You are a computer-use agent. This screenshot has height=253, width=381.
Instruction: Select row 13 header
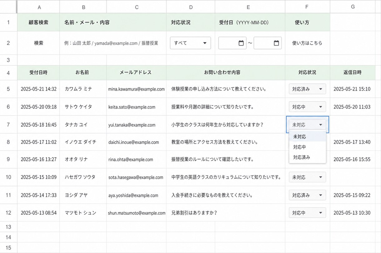point(8,227)
